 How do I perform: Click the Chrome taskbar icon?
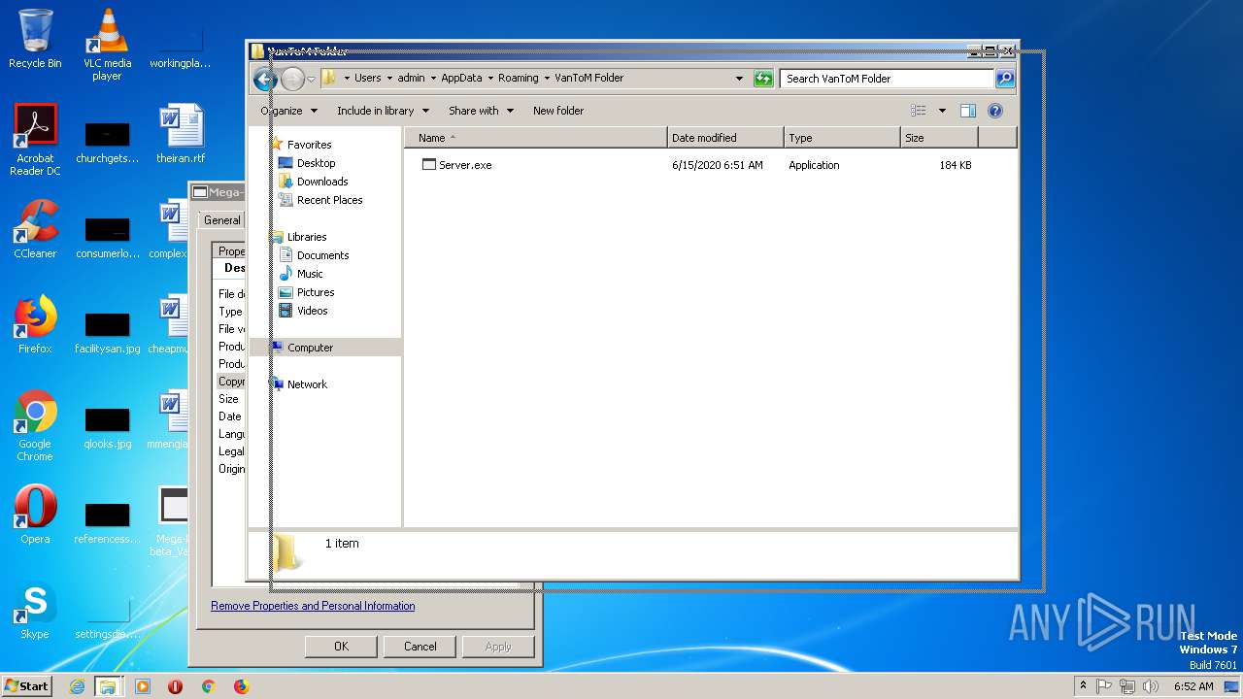pyautogui.click(x=208, y=686)
